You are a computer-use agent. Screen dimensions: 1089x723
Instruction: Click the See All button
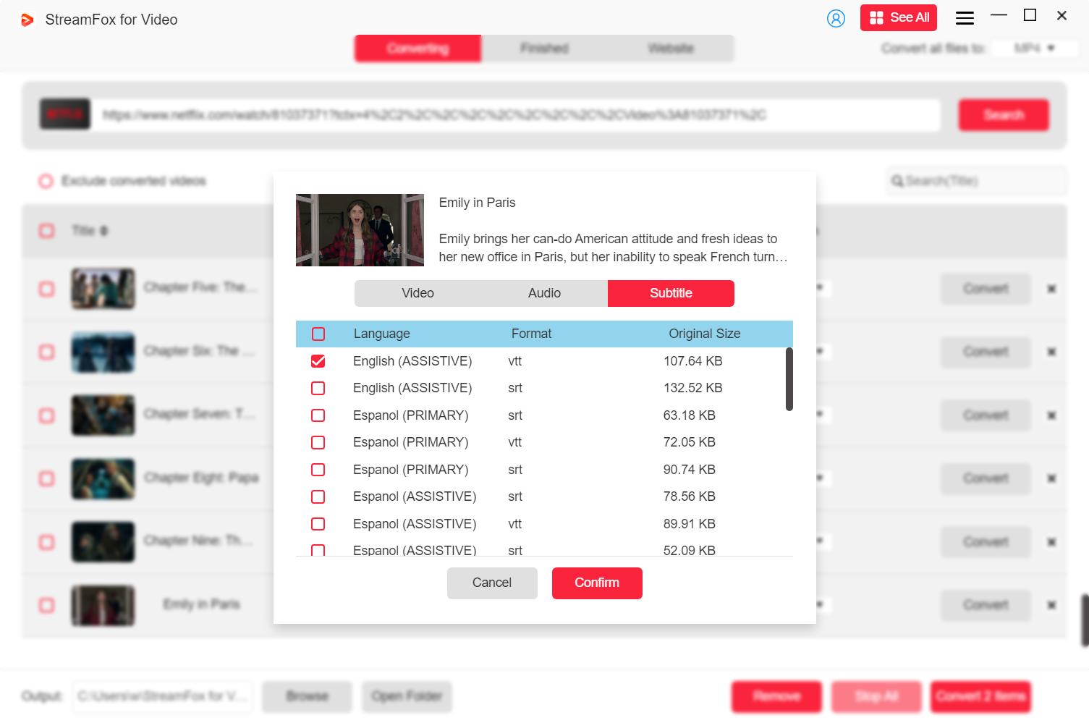(x=899, y=17)
